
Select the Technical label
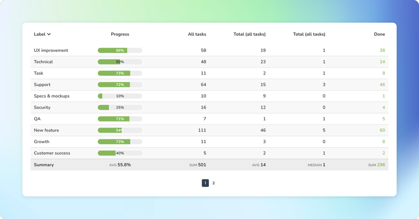(43, 62)
